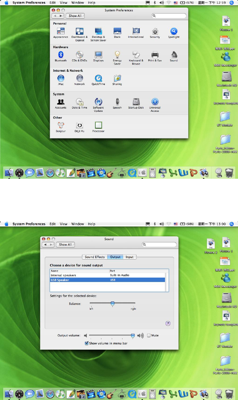Toggle Show volume in menu bar

(87, 343)
